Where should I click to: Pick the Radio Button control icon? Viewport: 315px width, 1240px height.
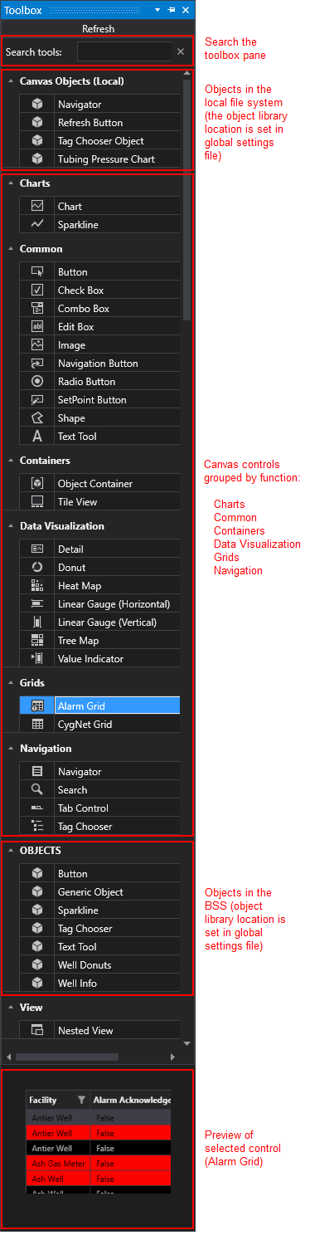tap(37, 382)
